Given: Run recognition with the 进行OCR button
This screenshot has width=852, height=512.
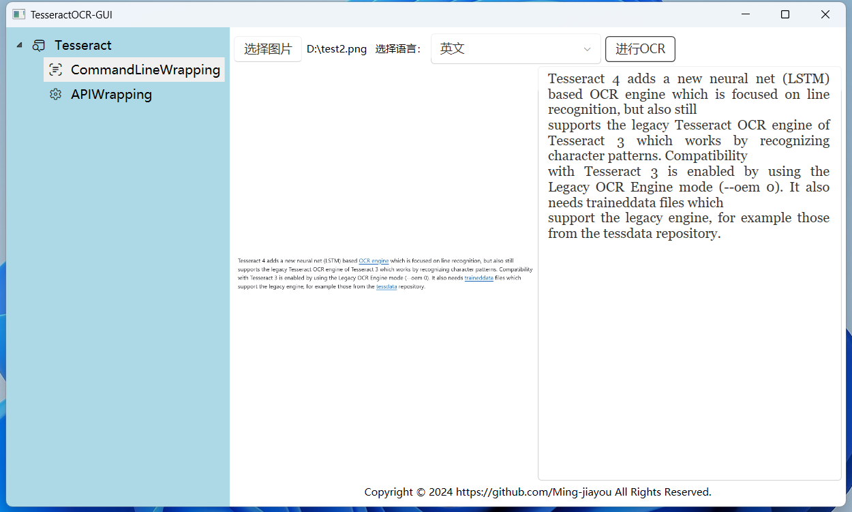Looking at the screenshot, I should tap(640, 49).
